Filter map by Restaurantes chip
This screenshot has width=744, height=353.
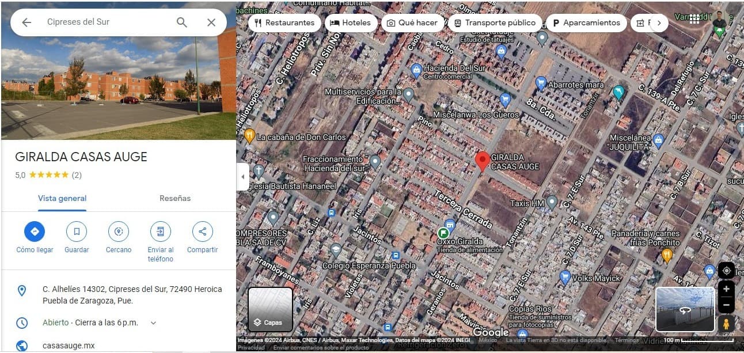pyautogui.click(x=284, y=23)
